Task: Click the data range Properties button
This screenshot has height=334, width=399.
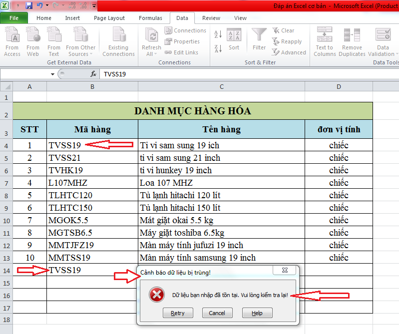Action: [182, 41]
